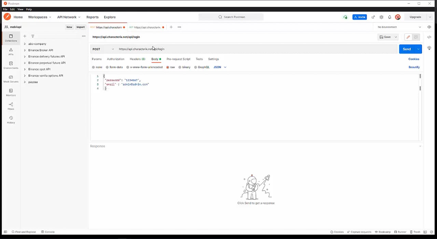
Task: Open the Postman home logo
Action: [x=7, y=17]
